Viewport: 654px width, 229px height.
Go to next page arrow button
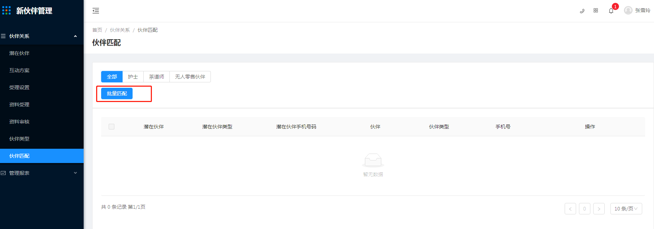(599, 209)
